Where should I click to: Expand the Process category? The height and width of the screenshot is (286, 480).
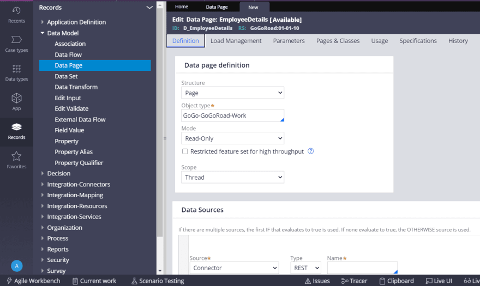coord(42,238)
